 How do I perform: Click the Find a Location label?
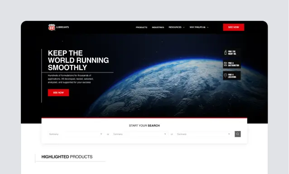point(232,76)
